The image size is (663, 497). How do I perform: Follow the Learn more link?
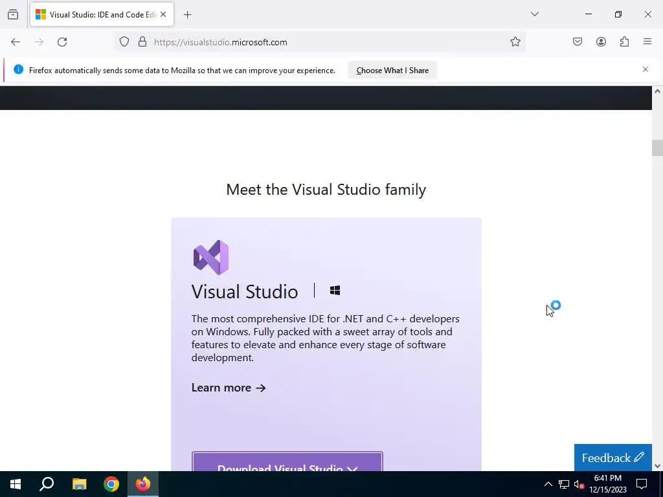[x=229, y=388]
